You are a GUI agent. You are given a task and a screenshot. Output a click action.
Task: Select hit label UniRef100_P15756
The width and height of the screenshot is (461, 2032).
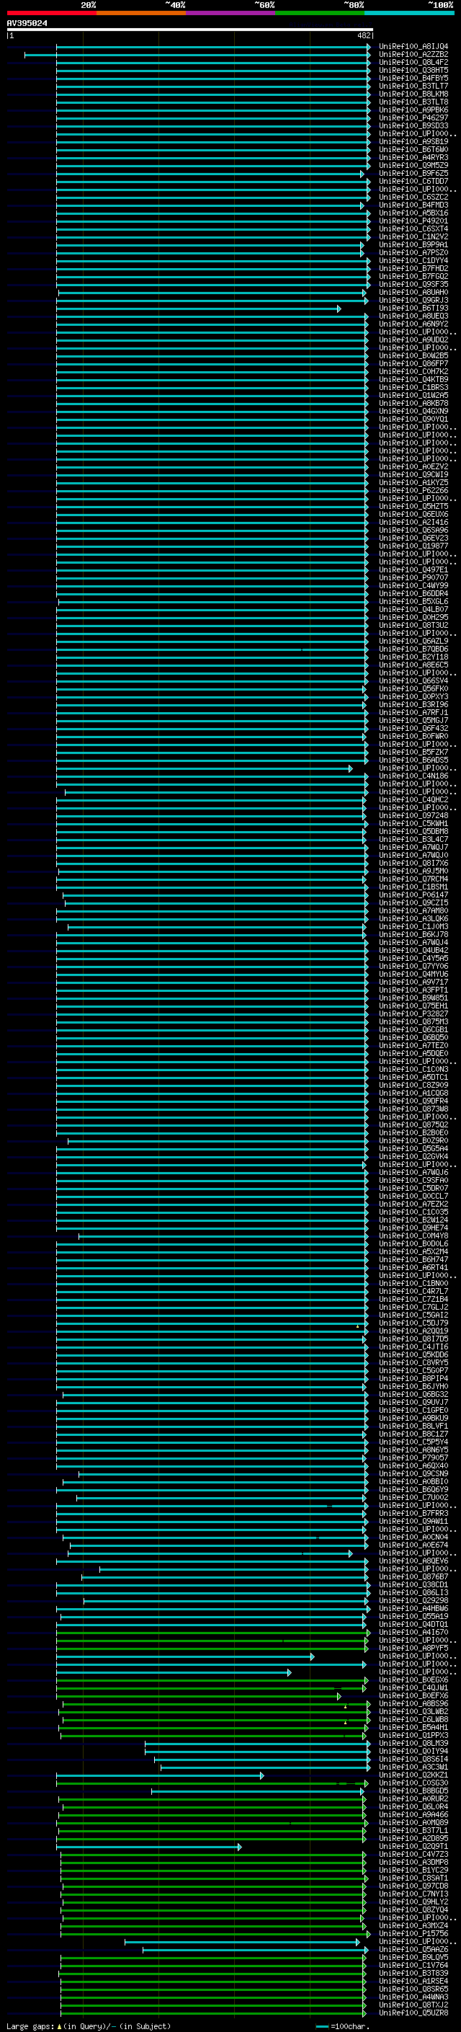[x=413, y=1933]
